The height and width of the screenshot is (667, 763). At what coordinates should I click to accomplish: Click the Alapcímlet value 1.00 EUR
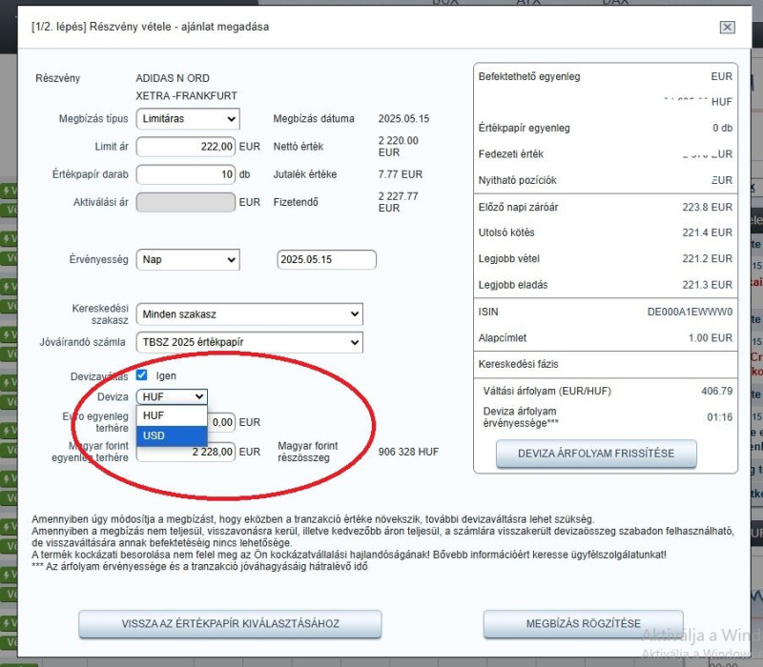click(711, 338)
